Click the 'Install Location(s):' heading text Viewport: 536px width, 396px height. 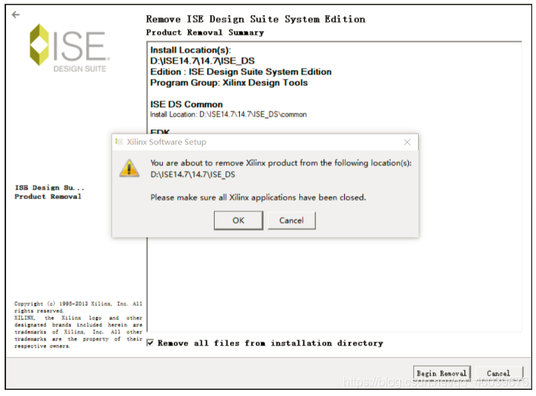[191, 50]
